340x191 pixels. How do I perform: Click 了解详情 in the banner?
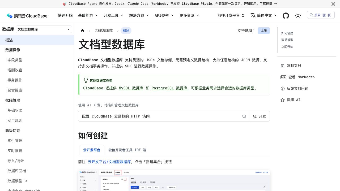pyautogui.click(x=268, y=4)
